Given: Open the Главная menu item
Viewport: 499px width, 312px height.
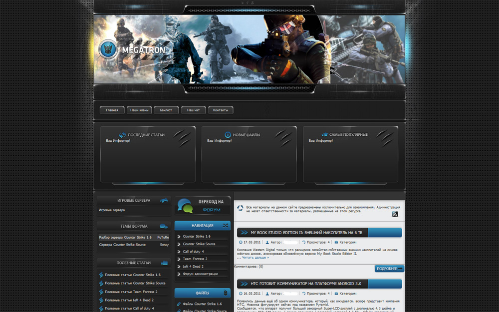Looking at the screenshot, I should click(x=112, y=110).
